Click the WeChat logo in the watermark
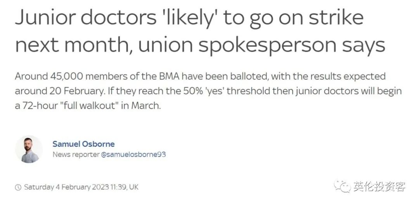This screenshot has height=205, width=419. point(342,186)
